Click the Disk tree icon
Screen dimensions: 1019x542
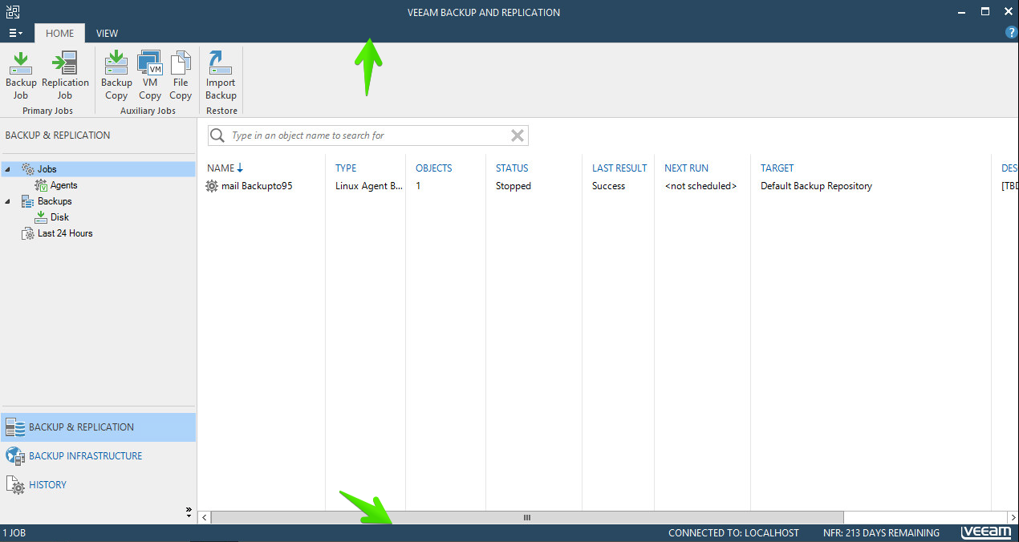click(x=42, y=217)
